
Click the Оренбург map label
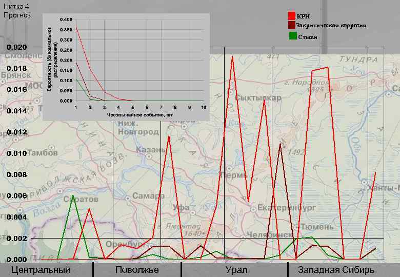pyautogui.click(x=125, y=244)
